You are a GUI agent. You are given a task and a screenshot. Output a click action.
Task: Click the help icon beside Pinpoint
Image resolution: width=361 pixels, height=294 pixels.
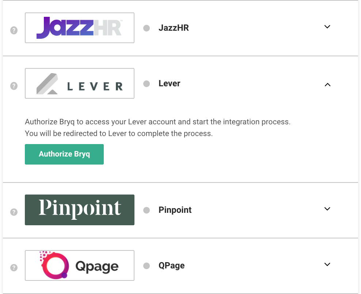coord(14,212)
